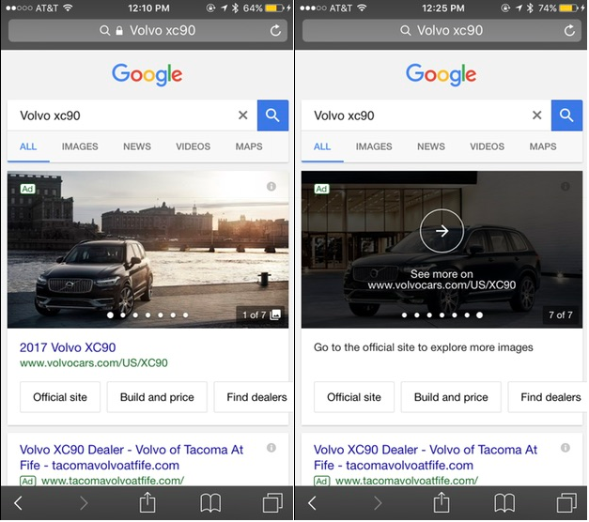The image size is (589, 522).
Task: Tap the 7 of 7 gallery counter
Action: pyautogui.click(x=562, y=315)
